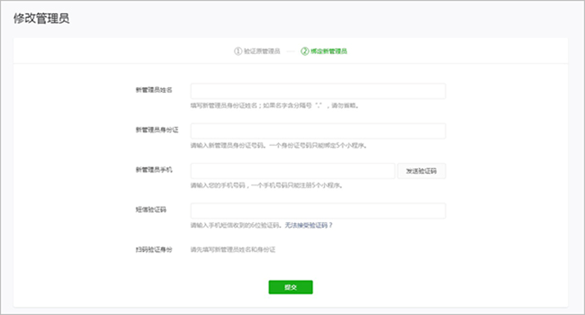Click the 修改管理员 page heading

click(41, 18)
